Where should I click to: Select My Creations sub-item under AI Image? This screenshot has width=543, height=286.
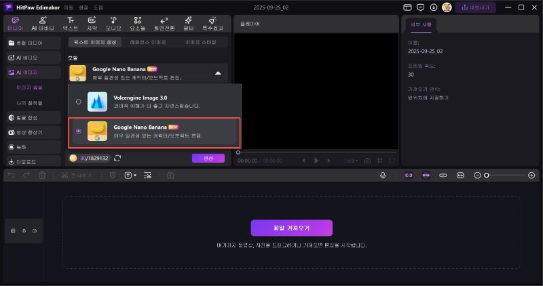coord(29,103)
